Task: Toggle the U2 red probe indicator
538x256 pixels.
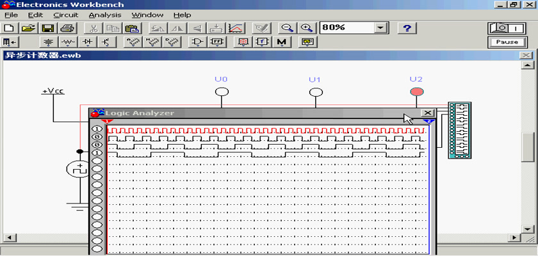Action: coord(416,92)
